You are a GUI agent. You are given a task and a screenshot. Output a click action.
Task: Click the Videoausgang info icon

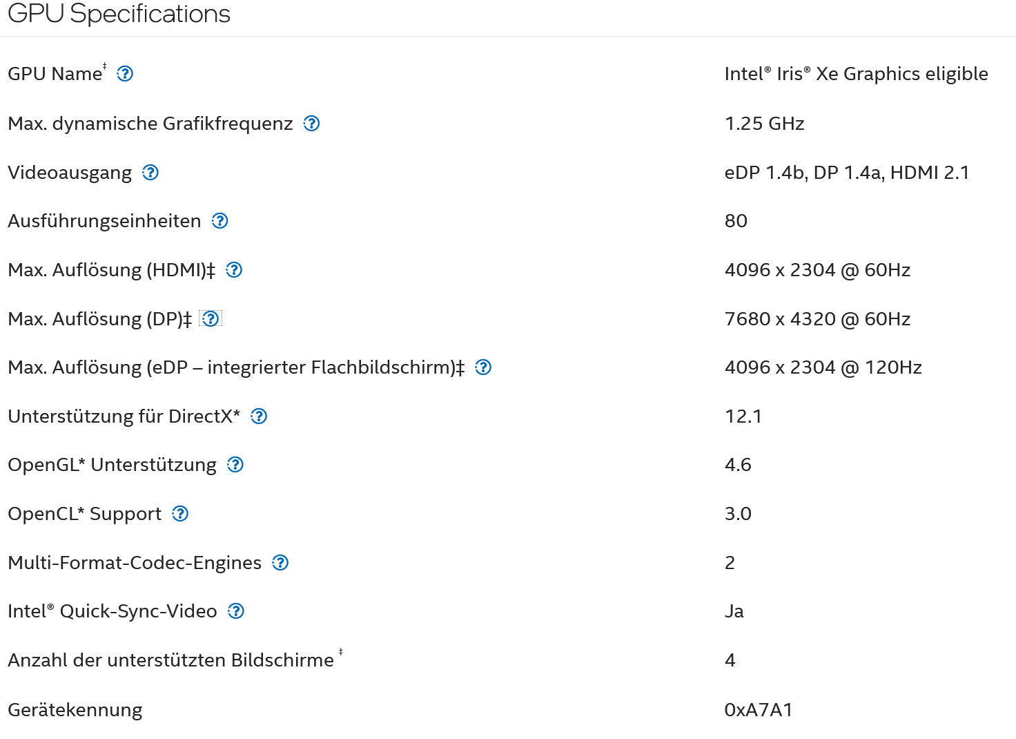pyautogui.click(x=150, y=173)
